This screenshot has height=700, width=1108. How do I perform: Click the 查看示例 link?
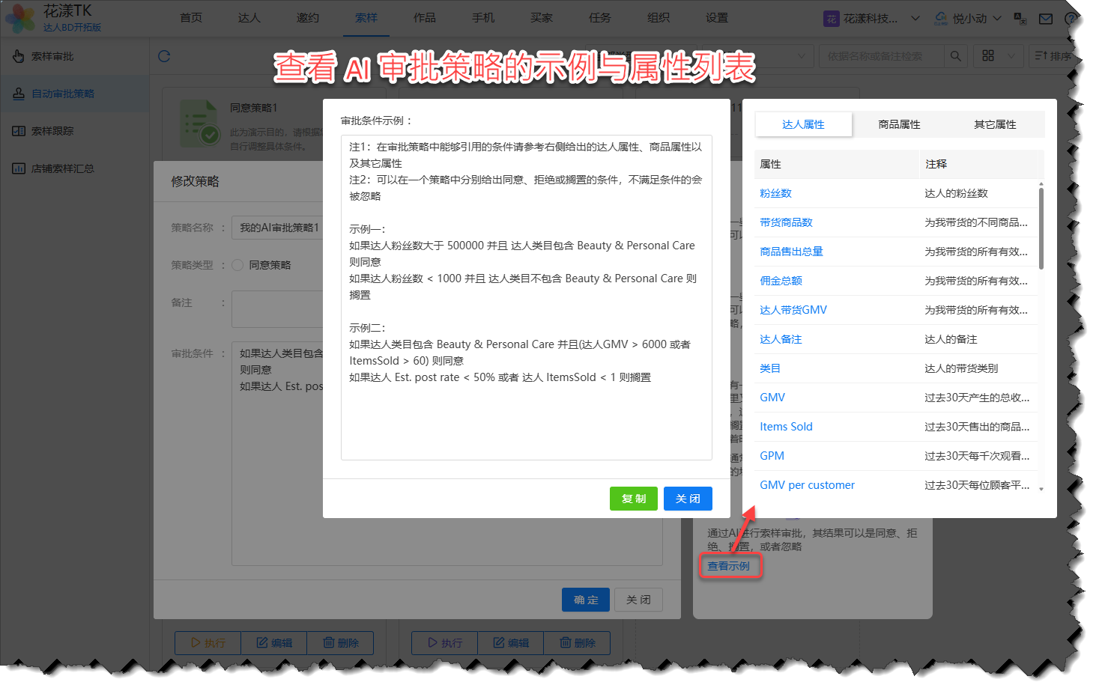pos(728,566)
